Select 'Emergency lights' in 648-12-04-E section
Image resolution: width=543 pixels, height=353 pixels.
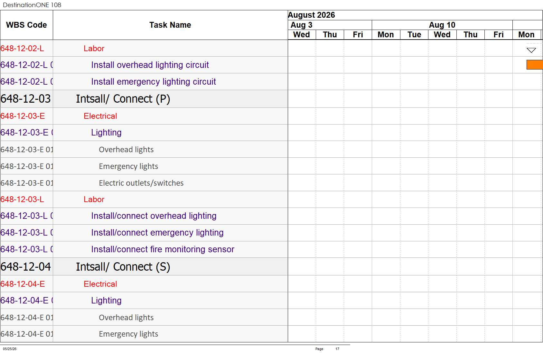pos(128,334)
